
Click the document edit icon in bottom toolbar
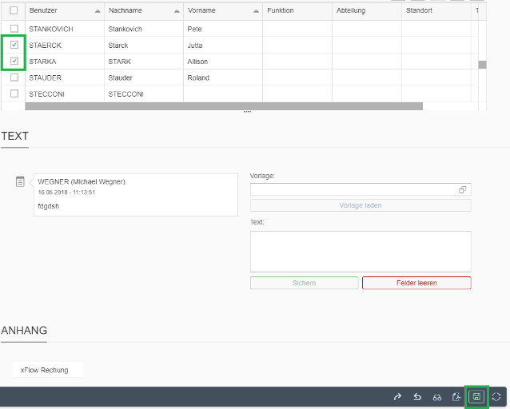(x=456, y=396)
